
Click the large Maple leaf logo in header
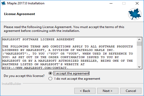click(135, 14)
